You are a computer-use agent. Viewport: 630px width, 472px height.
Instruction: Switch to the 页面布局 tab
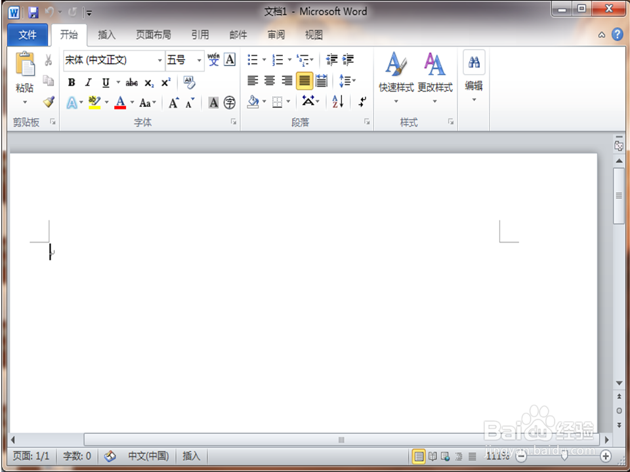(x=153, y=35)
